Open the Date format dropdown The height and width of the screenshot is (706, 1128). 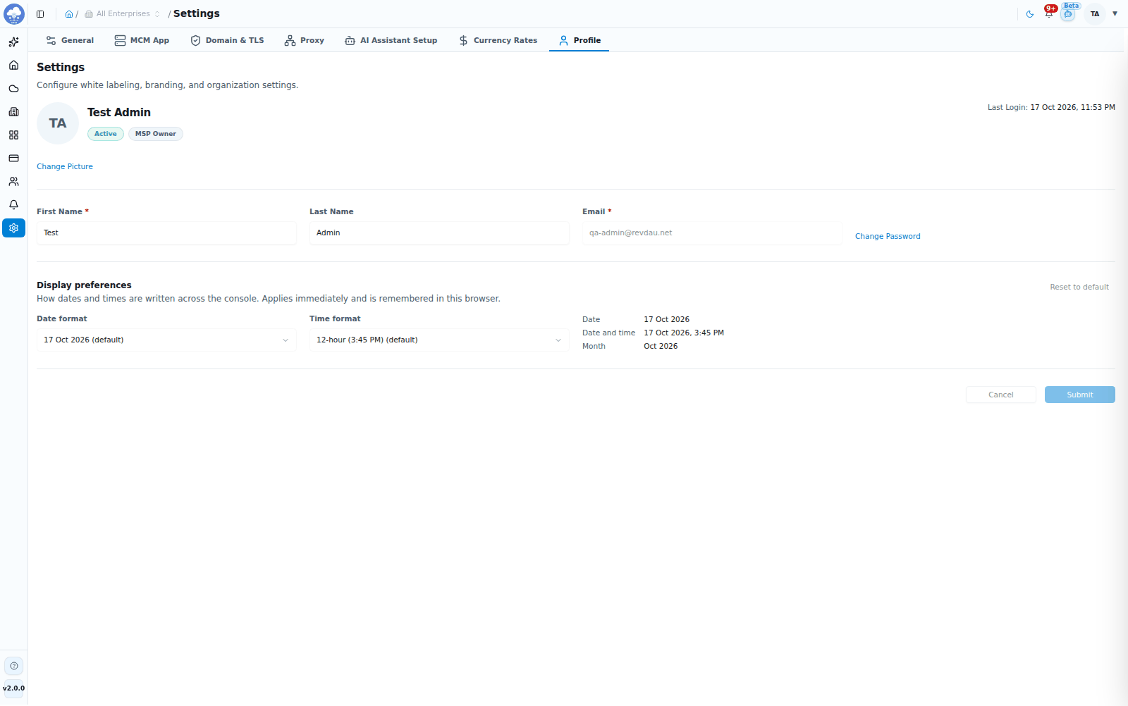(166, 340)
